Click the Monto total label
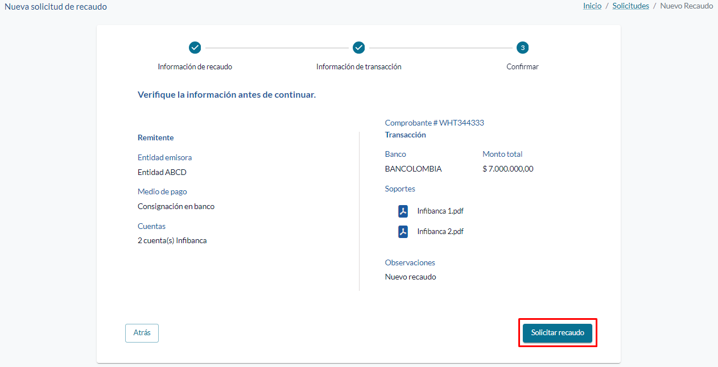Image resolution: width=718 pixels, height=367 pixels. point(502,154)
